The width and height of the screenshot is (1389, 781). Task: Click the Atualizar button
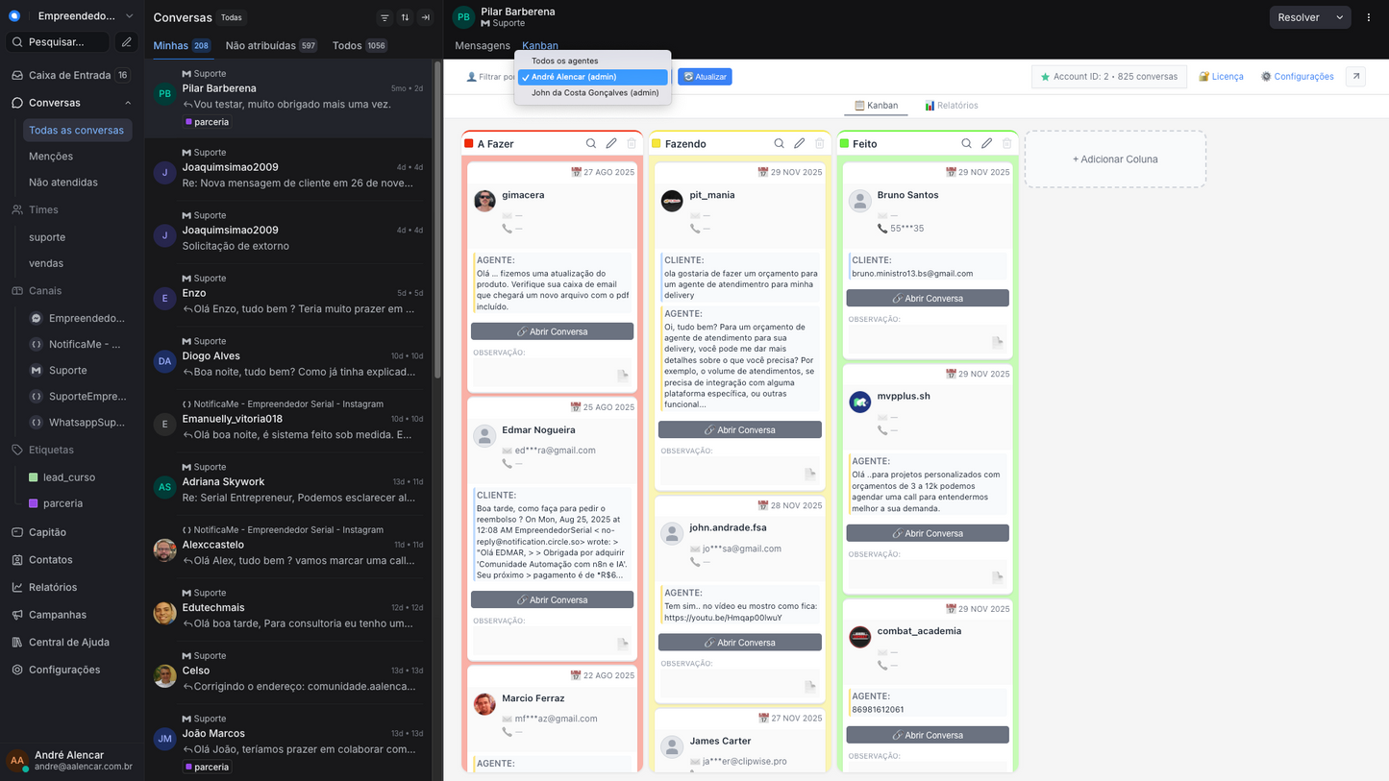tap(707, 76)
